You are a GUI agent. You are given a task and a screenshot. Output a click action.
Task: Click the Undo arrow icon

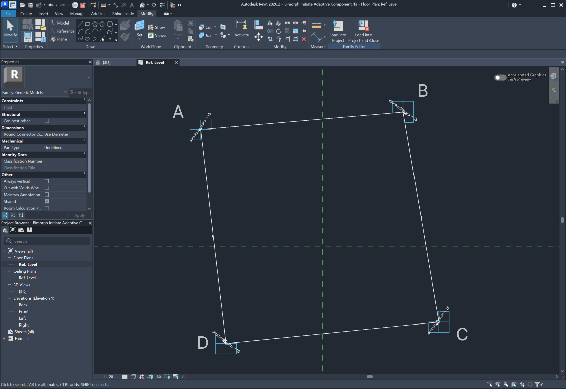[x=51, y=5]
